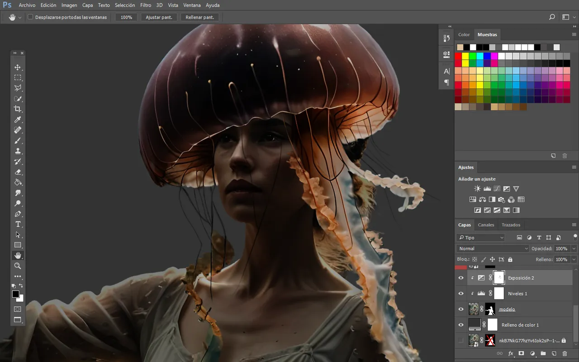The image size is (579, 362).
Task: Open the Opacidad slider dropdown arrow
Action: (x=574, y=248)
